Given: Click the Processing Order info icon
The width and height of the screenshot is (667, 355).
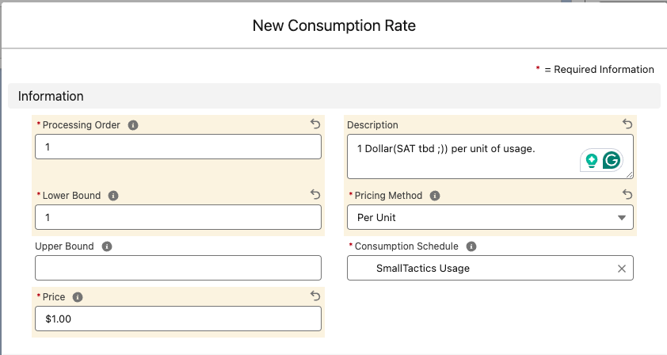Looking at the screenshot, I should click(x=133, y=125).
